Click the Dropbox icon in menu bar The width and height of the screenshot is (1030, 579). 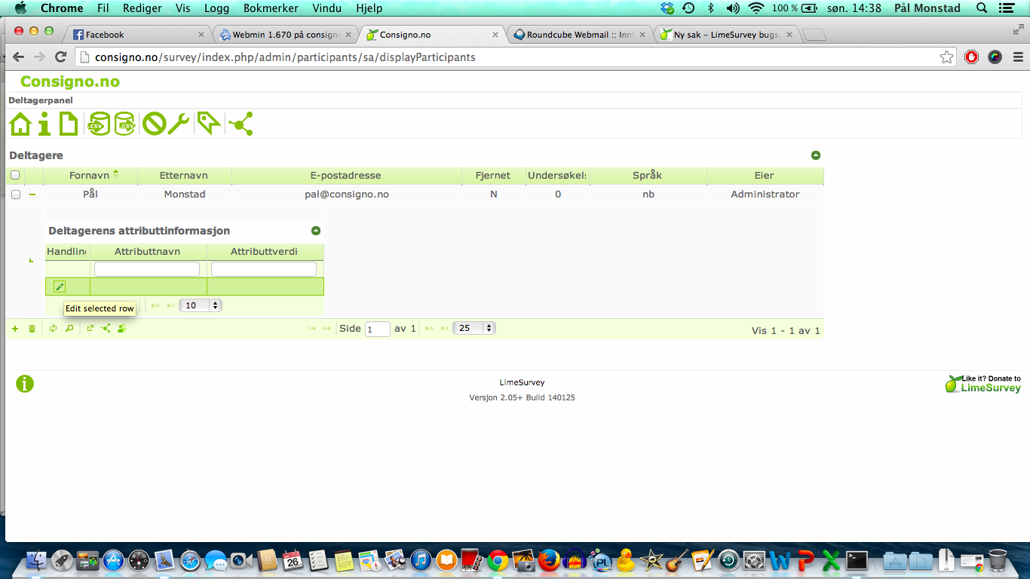tap(667, 8)
